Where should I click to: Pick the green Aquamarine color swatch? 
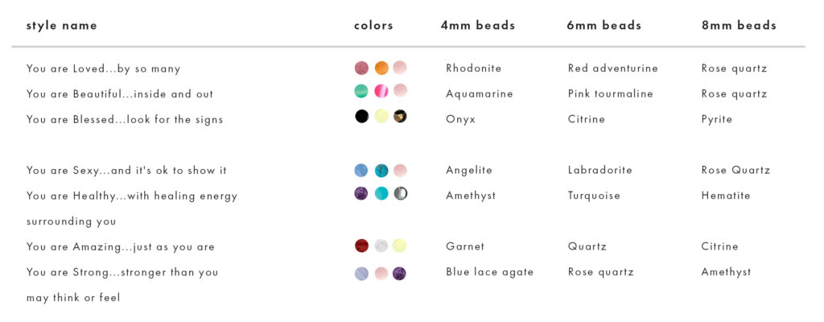[362, 91]
